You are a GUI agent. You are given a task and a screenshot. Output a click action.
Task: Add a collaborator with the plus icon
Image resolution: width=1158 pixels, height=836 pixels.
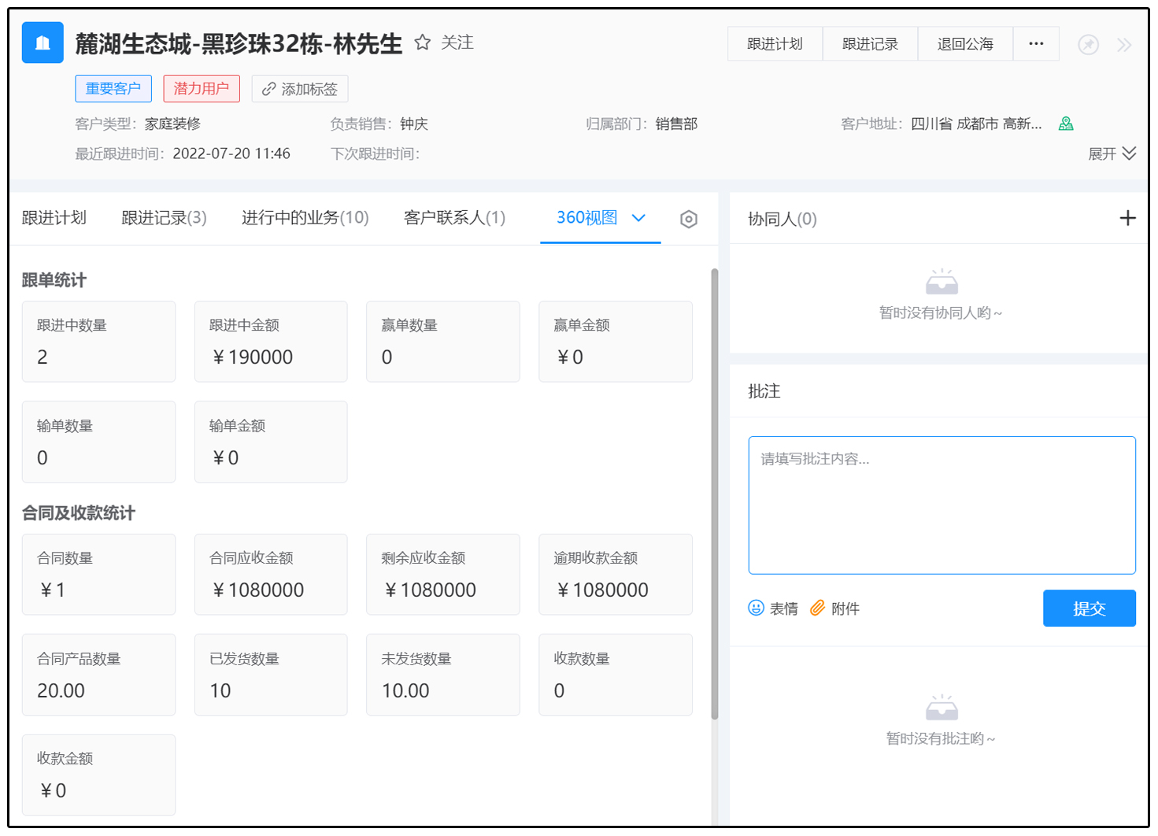pos(1129,218)
